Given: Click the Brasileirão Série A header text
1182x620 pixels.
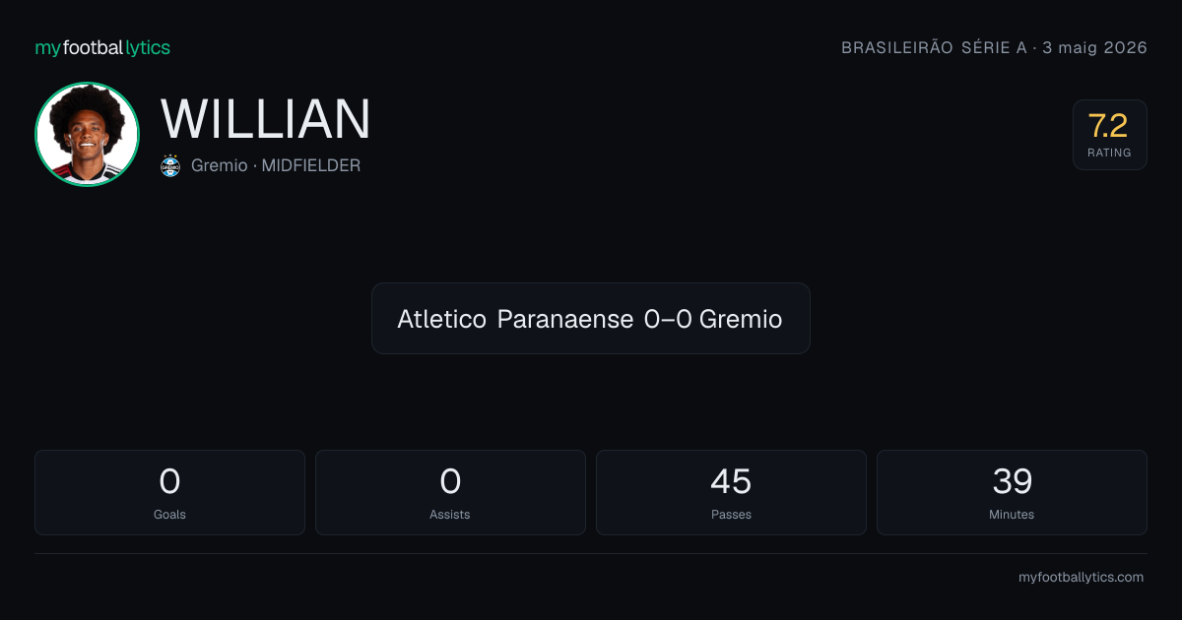Looking at the screenshot, I should point(934,47).
